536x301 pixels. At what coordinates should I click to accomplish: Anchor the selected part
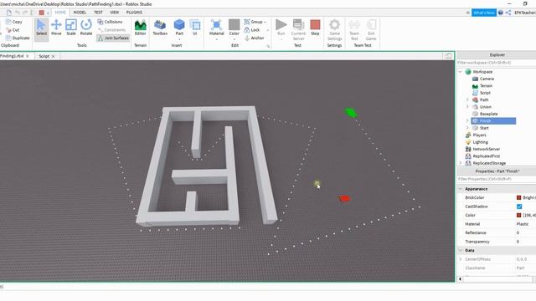[255, 38]
